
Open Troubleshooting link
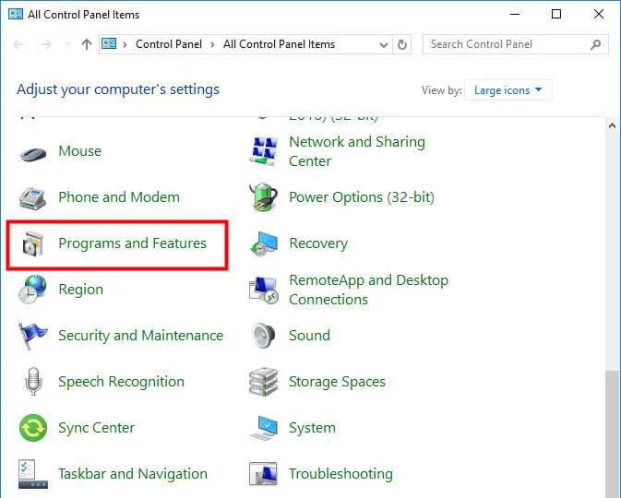pos(341,474)
